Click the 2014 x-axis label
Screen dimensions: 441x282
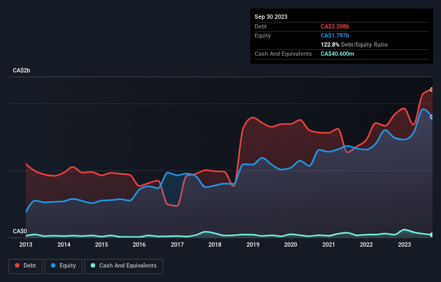coord(64,244)
